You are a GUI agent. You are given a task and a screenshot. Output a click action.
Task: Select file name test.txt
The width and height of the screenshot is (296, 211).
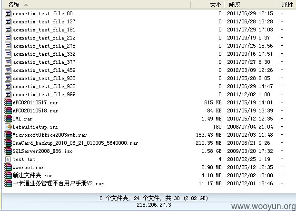pos(24,159)
